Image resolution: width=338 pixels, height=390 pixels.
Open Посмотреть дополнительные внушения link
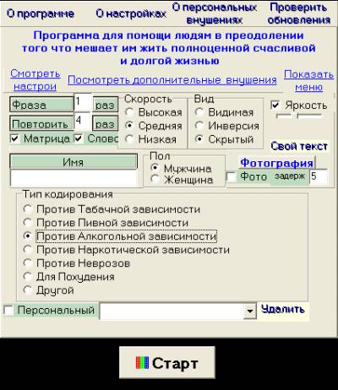pos(172,80)
